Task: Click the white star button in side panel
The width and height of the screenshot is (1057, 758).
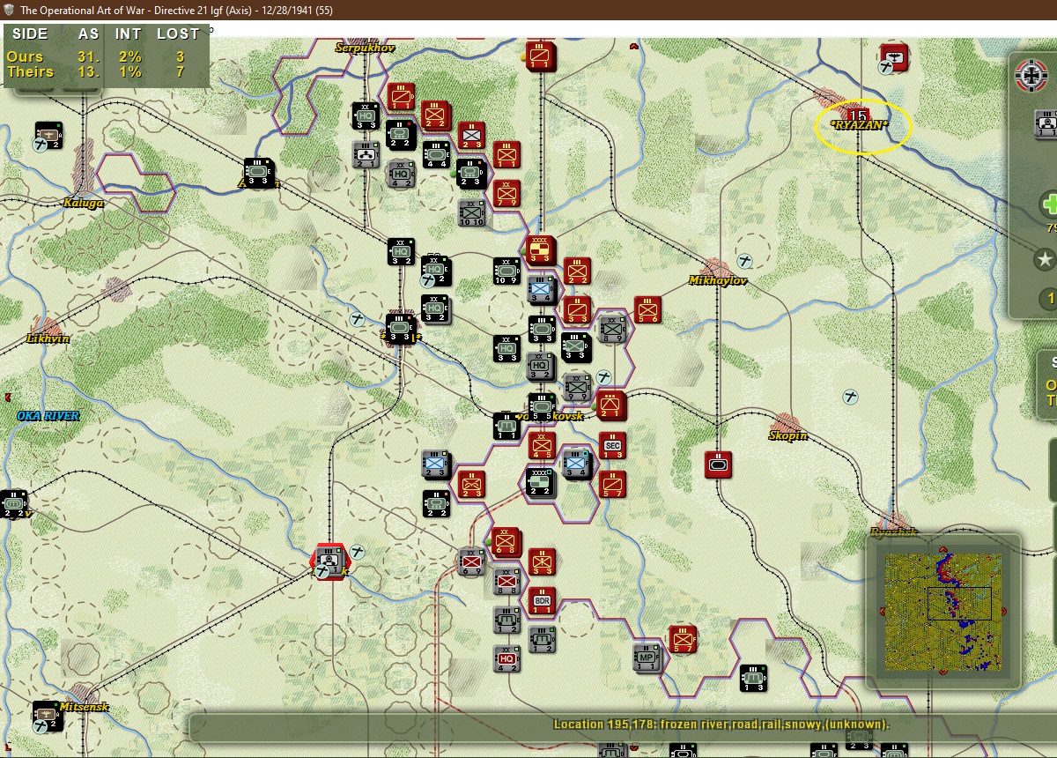Action: 1046,259
